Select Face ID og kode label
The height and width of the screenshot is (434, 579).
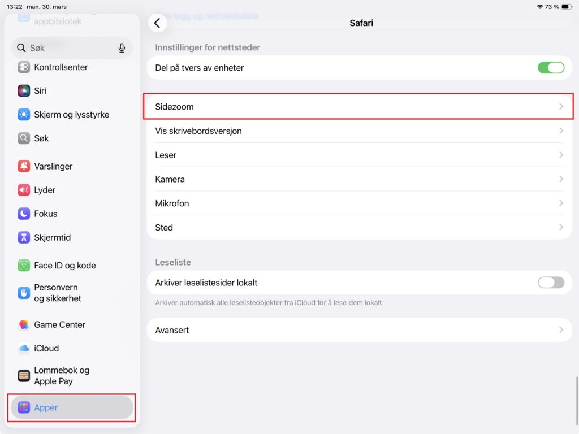coord(65,266)
